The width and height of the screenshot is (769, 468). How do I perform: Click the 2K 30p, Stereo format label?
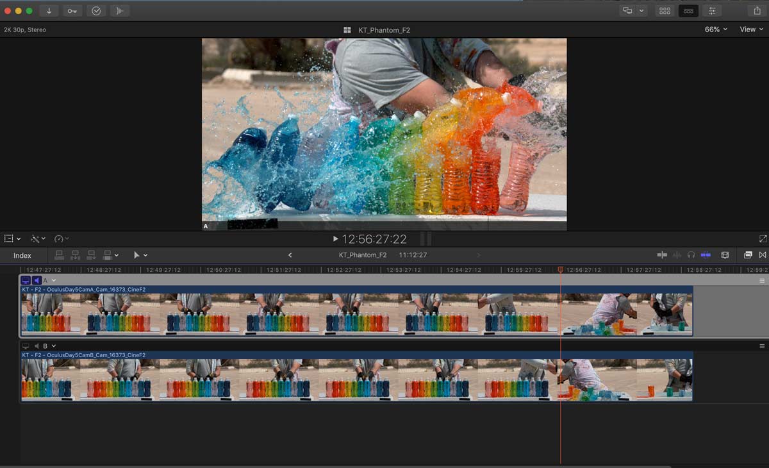pyautogui.click(x=25, y=30)
